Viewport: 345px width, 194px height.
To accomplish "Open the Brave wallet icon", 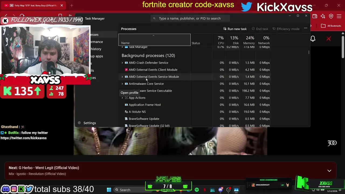I will [315, 16].
